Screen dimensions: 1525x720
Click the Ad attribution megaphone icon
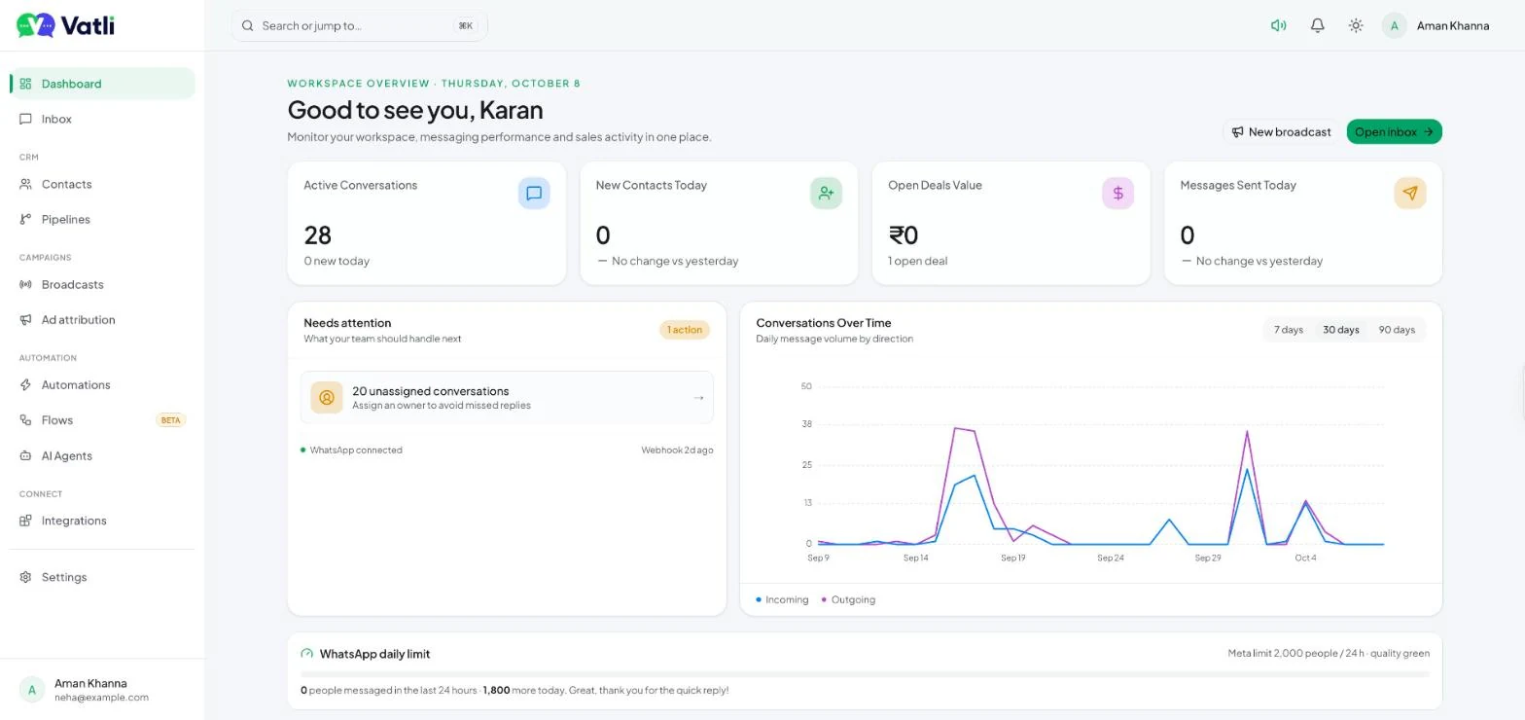25,319
